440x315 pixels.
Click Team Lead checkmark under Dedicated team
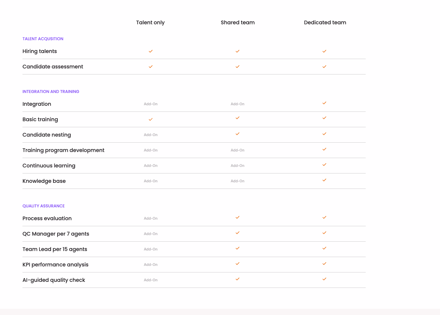pyautogui.click(x=324, y=248)
